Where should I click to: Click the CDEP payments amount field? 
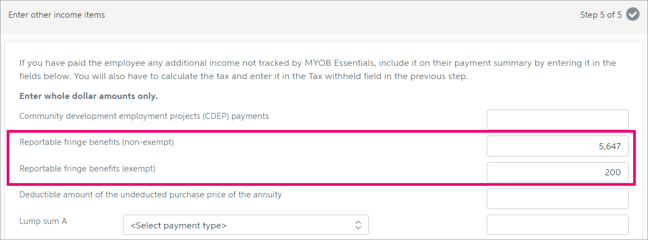tap(557, 119)
